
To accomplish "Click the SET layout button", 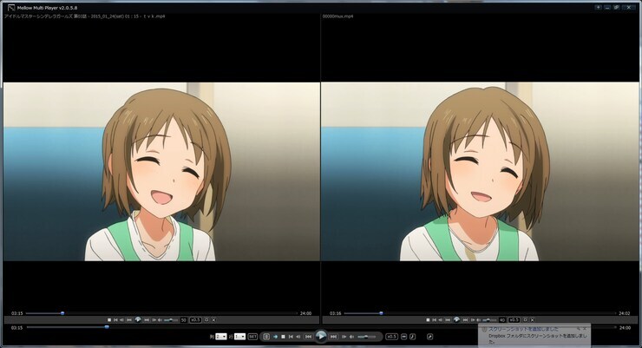I will click(252, 337).
